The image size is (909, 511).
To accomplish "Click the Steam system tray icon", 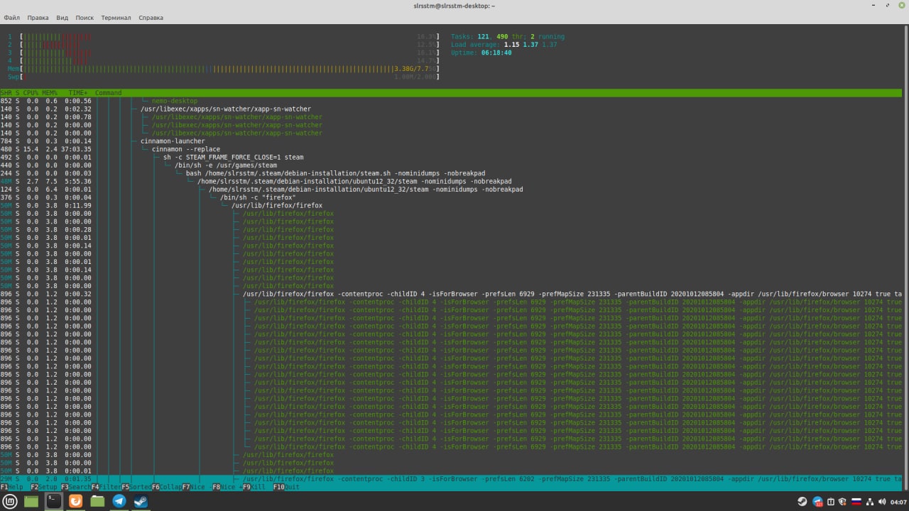I will [x=802, y=502].
